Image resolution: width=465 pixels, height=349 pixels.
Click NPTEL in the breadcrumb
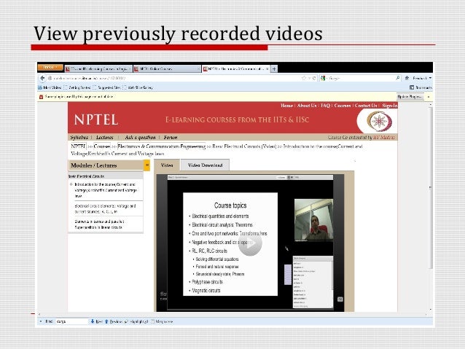coord(78,146)
